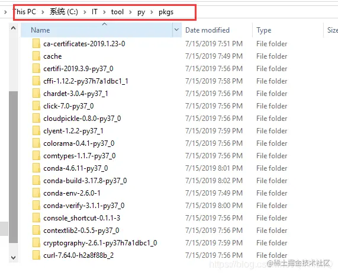Select the click-7.0-py37_0 folder icon

pos(36,105)
